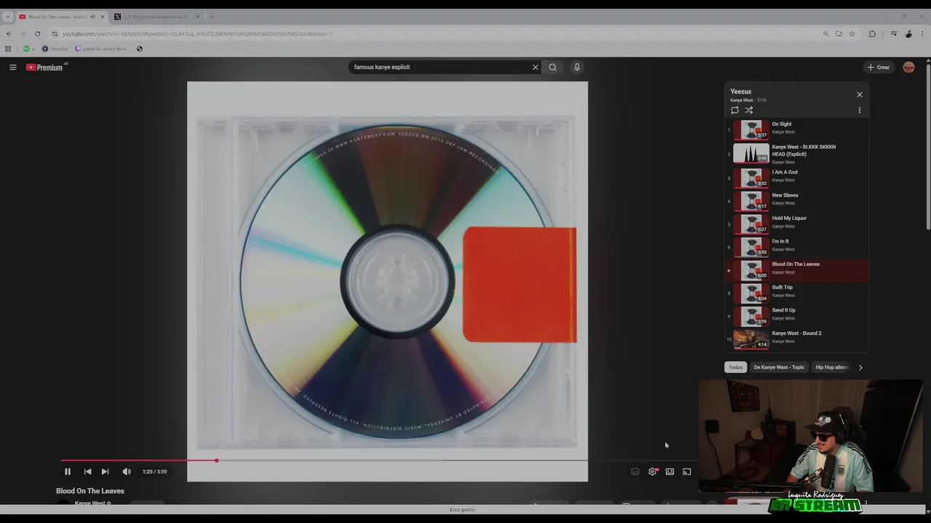
Task: Play I Am A God from playlist
Action: pyautogui.click(x=797, y=177)
